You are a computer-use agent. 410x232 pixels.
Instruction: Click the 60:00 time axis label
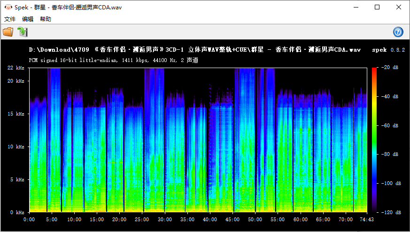tap(301, 219)
